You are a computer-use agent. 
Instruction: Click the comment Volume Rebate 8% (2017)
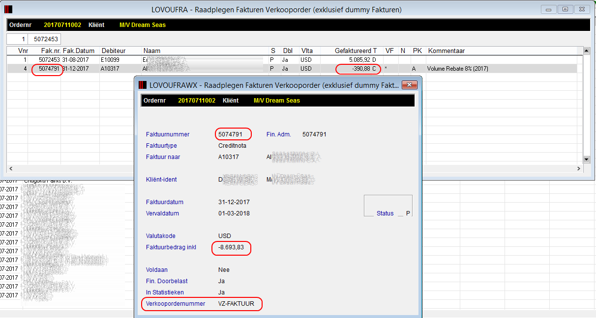458,69
